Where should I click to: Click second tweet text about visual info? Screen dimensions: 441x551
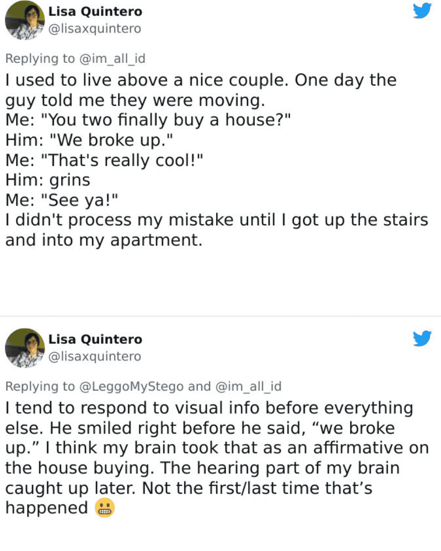click(x=217, y=458)
